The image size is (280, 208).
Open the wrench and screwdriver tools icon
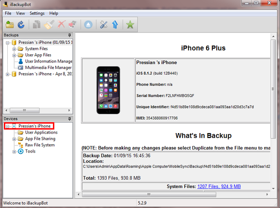pos(103,25)
